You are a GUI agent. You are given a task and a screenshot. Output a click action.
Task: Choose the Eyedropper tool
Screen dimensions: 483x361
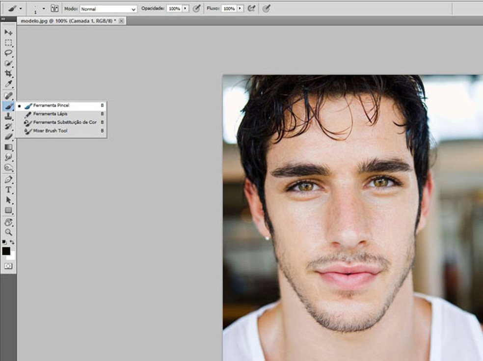8,84
